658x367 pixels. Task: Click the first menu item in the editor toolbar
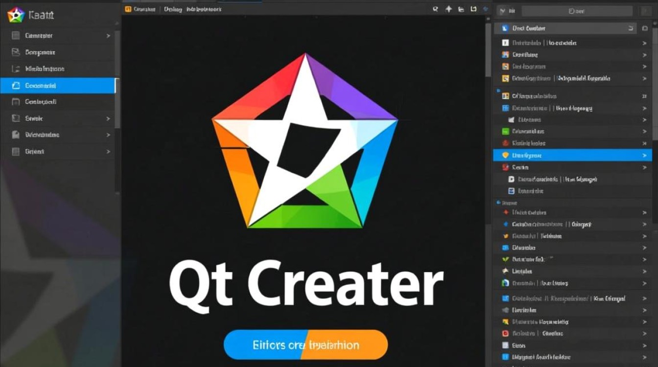tap(144, 9)
